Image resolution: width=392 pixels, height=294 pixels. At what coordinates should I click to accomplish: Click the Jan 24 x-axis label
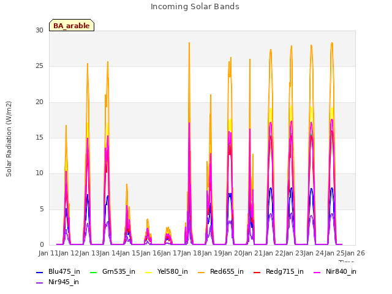(314, 253)
